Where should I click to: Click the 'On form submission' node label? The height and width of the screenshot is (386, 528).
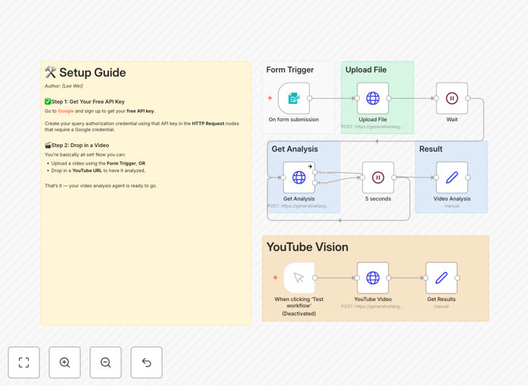coord(294,119)
